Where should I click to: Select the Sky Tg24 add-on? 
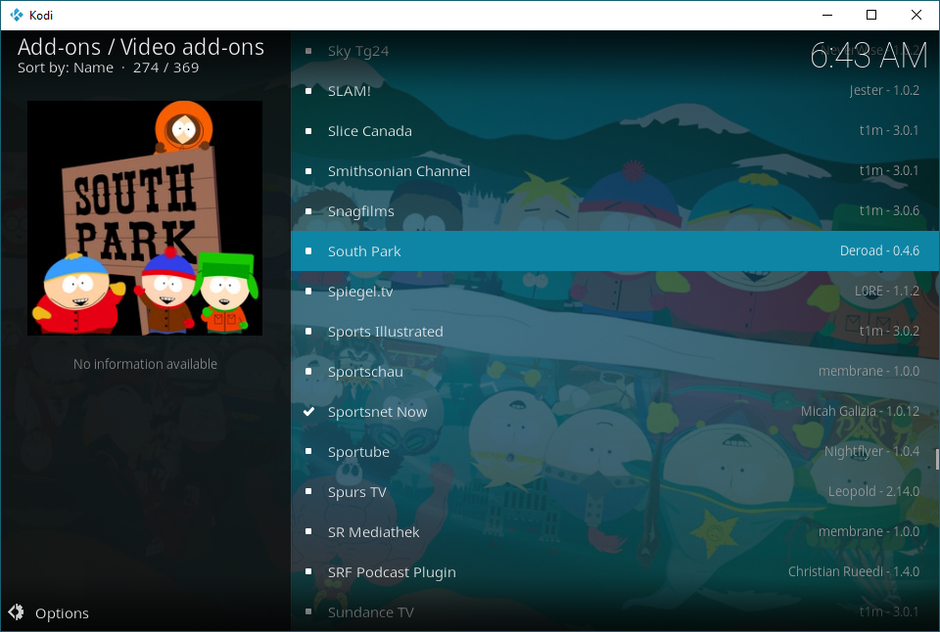click(x=615, y=51)
